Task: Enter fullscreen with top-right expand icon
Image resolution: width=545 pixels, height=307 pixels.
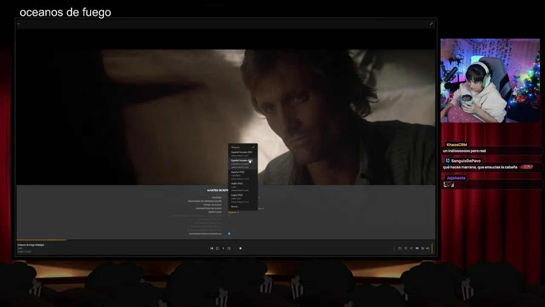Action: tap(431, 23)
